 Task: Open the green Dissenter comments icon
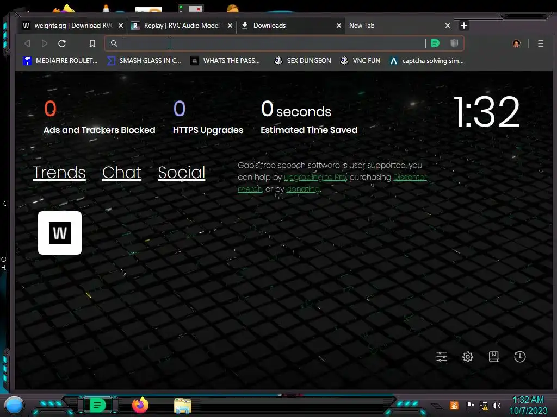435,43
